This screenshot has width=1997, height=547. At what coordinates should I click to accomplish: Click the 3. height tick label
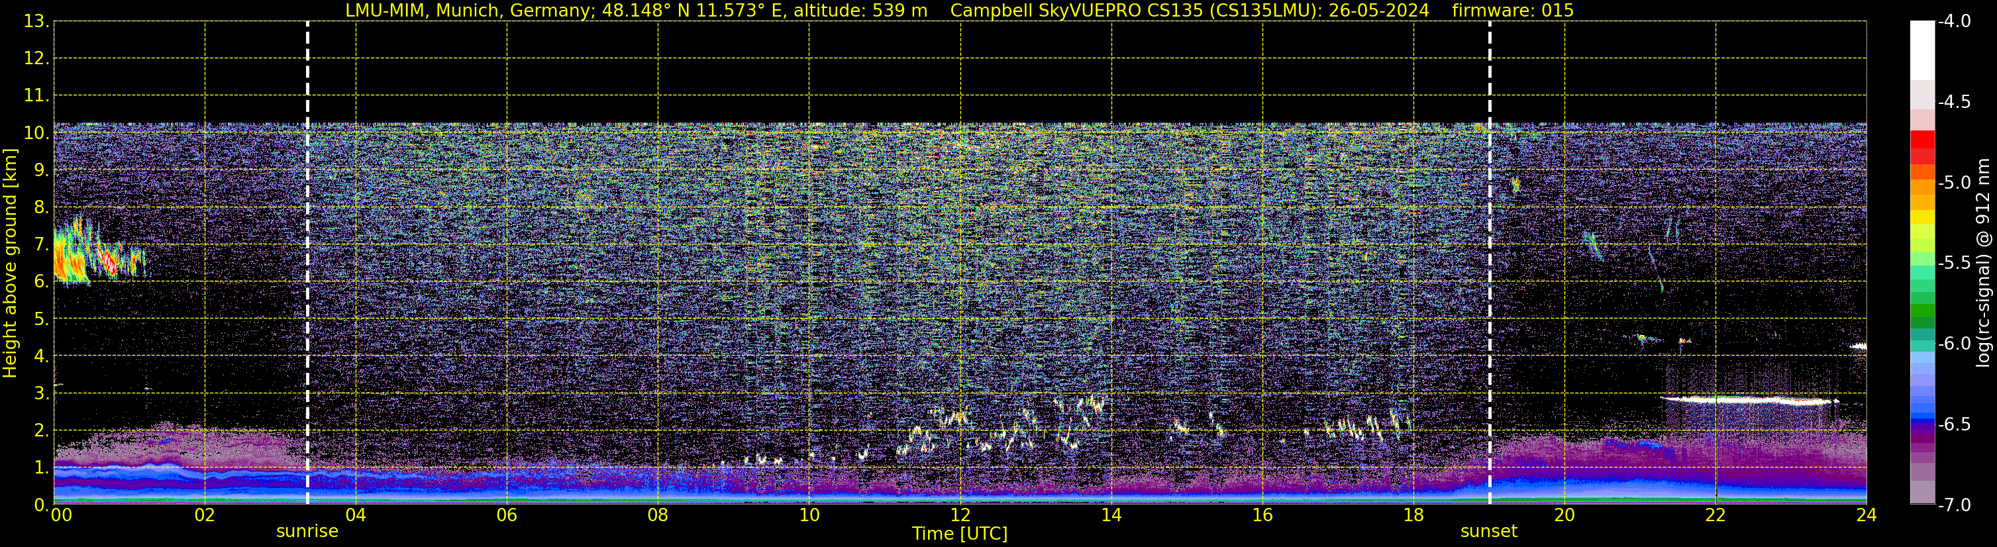[x=41, y=393]
